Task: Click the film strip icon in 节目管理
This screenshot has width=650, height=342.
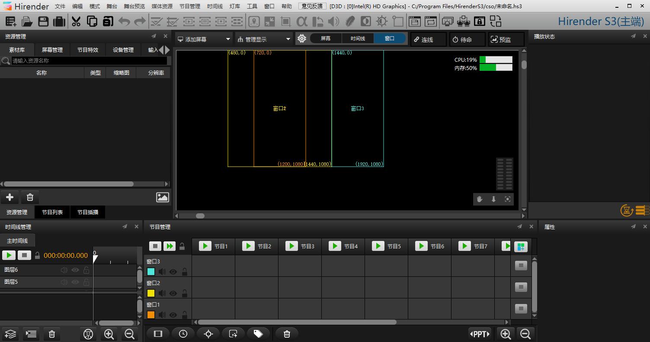Action: pos(158,334)
